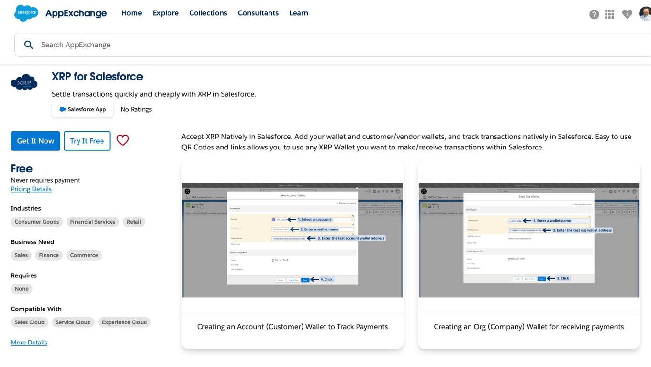This screenshot has width=651, height=367.
Task: Open the Learn menu
Action: 299,13
